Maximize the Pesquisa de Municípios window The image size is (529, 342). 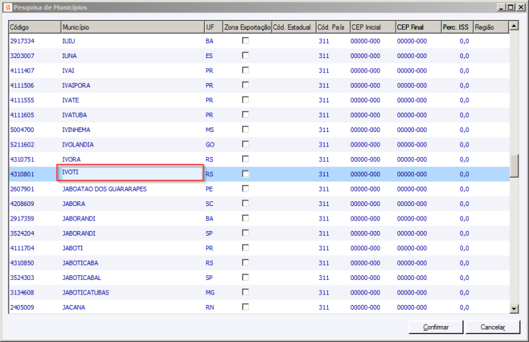pos(510,7)
